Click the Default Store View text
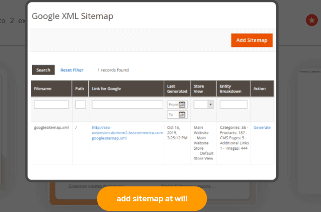Image resolution: width=321 pixels, height=212 pixels. [x=204, y=156]
